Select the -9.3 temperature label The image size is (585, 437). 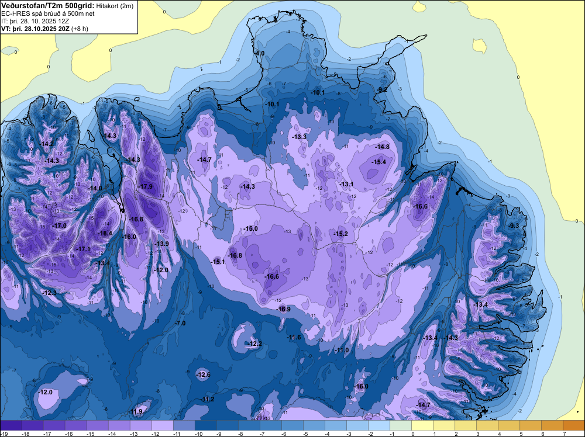pos(514,226)
